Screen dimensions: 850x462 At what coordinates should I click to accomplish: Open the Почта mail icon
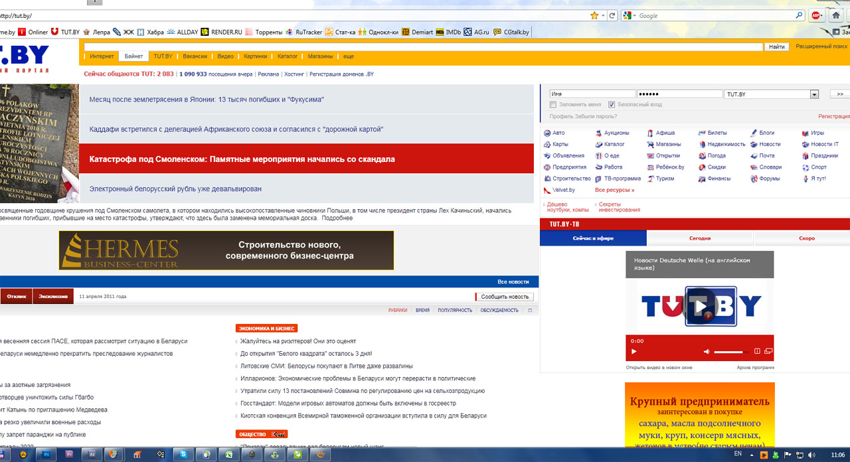click(x=754, y=156)
